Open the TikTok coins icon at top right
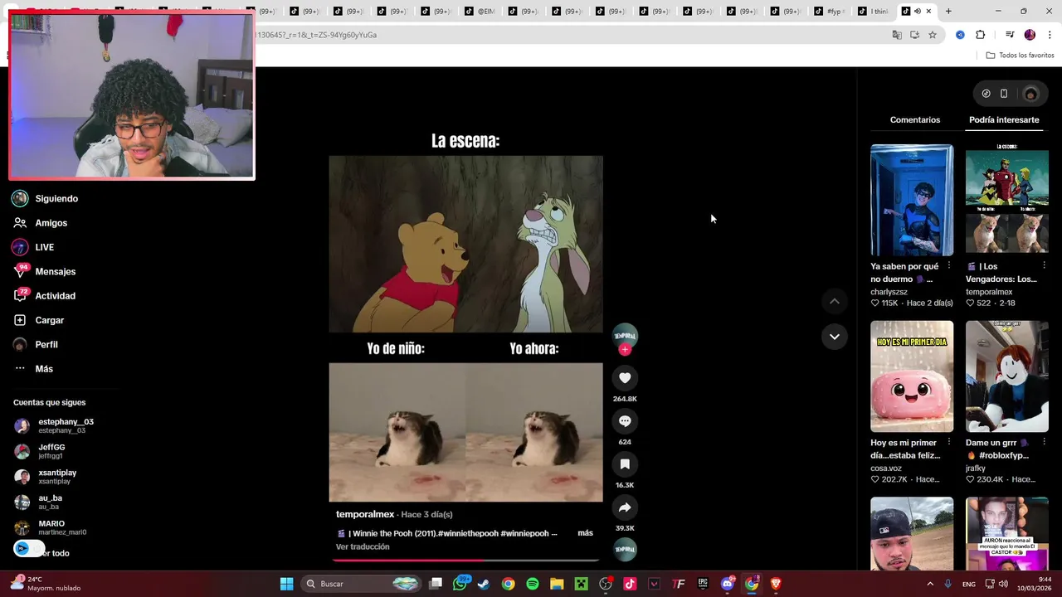 (x=986, y=94)
